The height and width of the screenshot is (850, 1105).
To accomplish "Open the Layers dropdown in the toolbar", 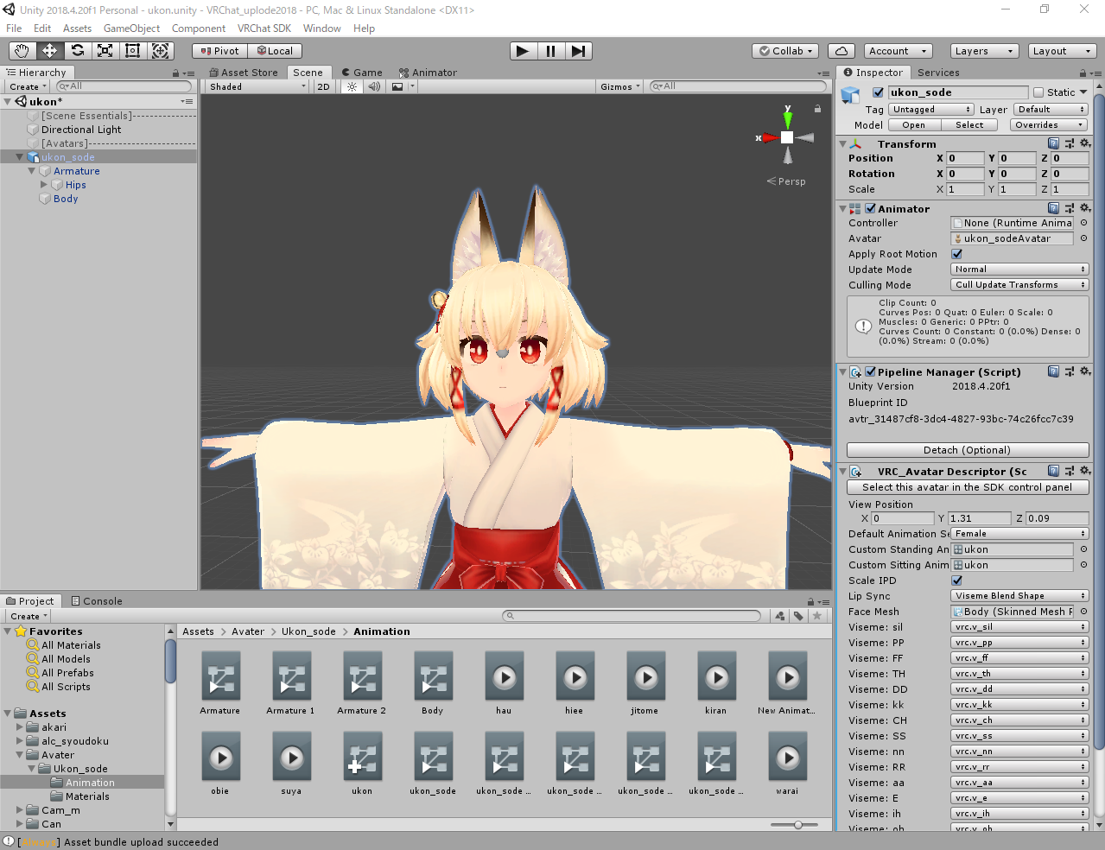I will (984, 51).
